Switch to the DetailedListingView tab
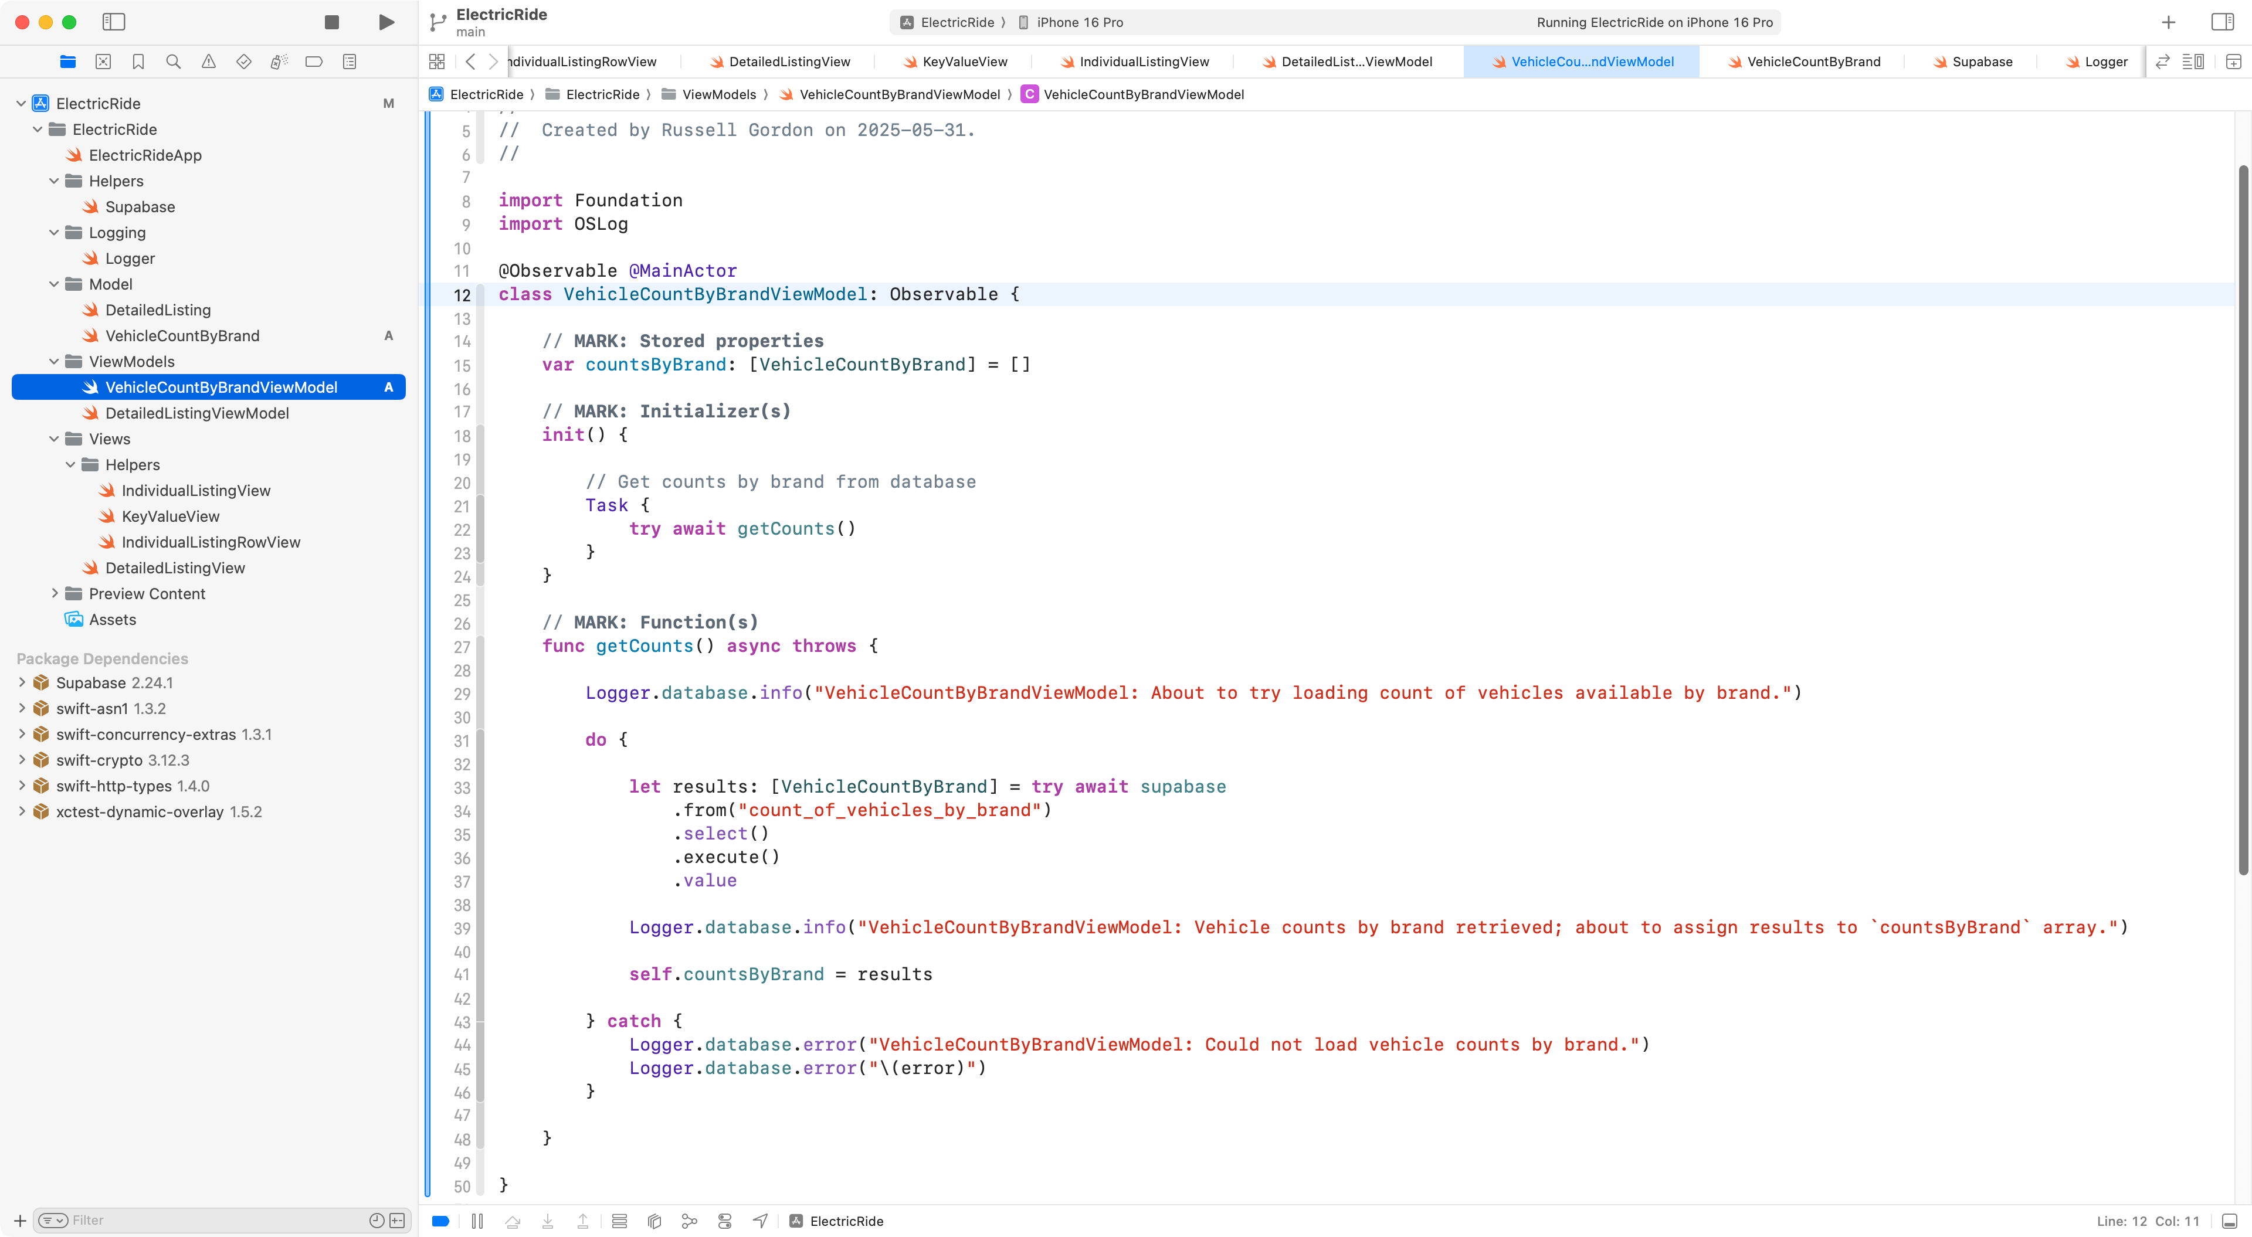The width and height of the screenshot is (2252, 1237). 789,61
